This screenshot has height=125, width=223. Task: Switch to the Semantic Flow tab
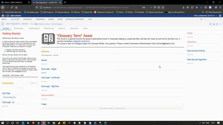[49, 28]
